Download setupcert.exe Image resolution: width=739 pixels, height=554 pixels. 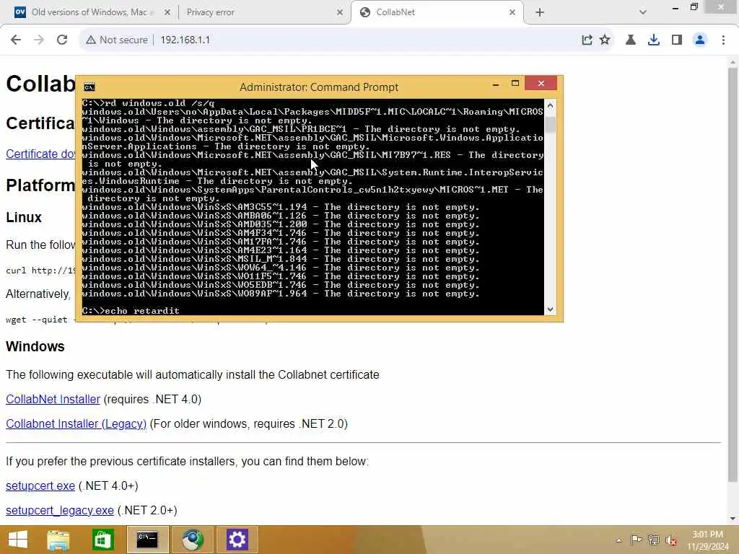click(x=40, y=485)
